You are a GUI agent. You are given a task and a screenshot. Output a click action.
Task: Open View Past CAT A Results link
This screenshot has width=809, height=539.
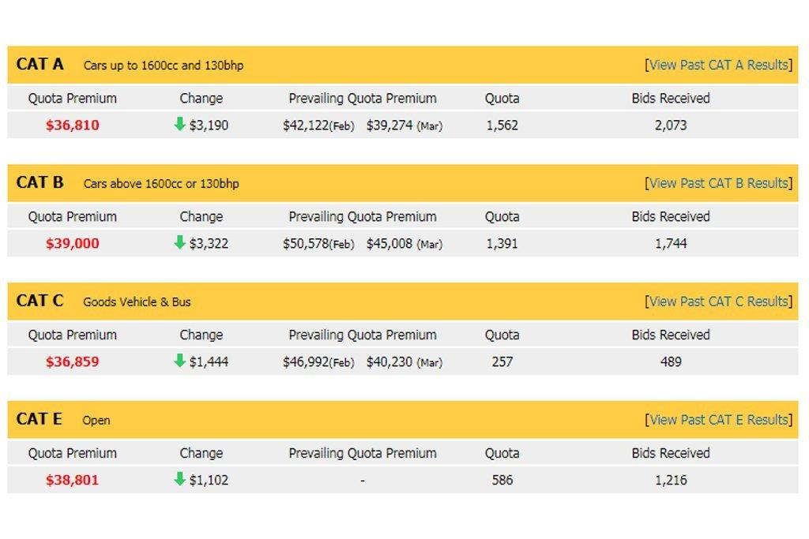click(x=718, y=65)
